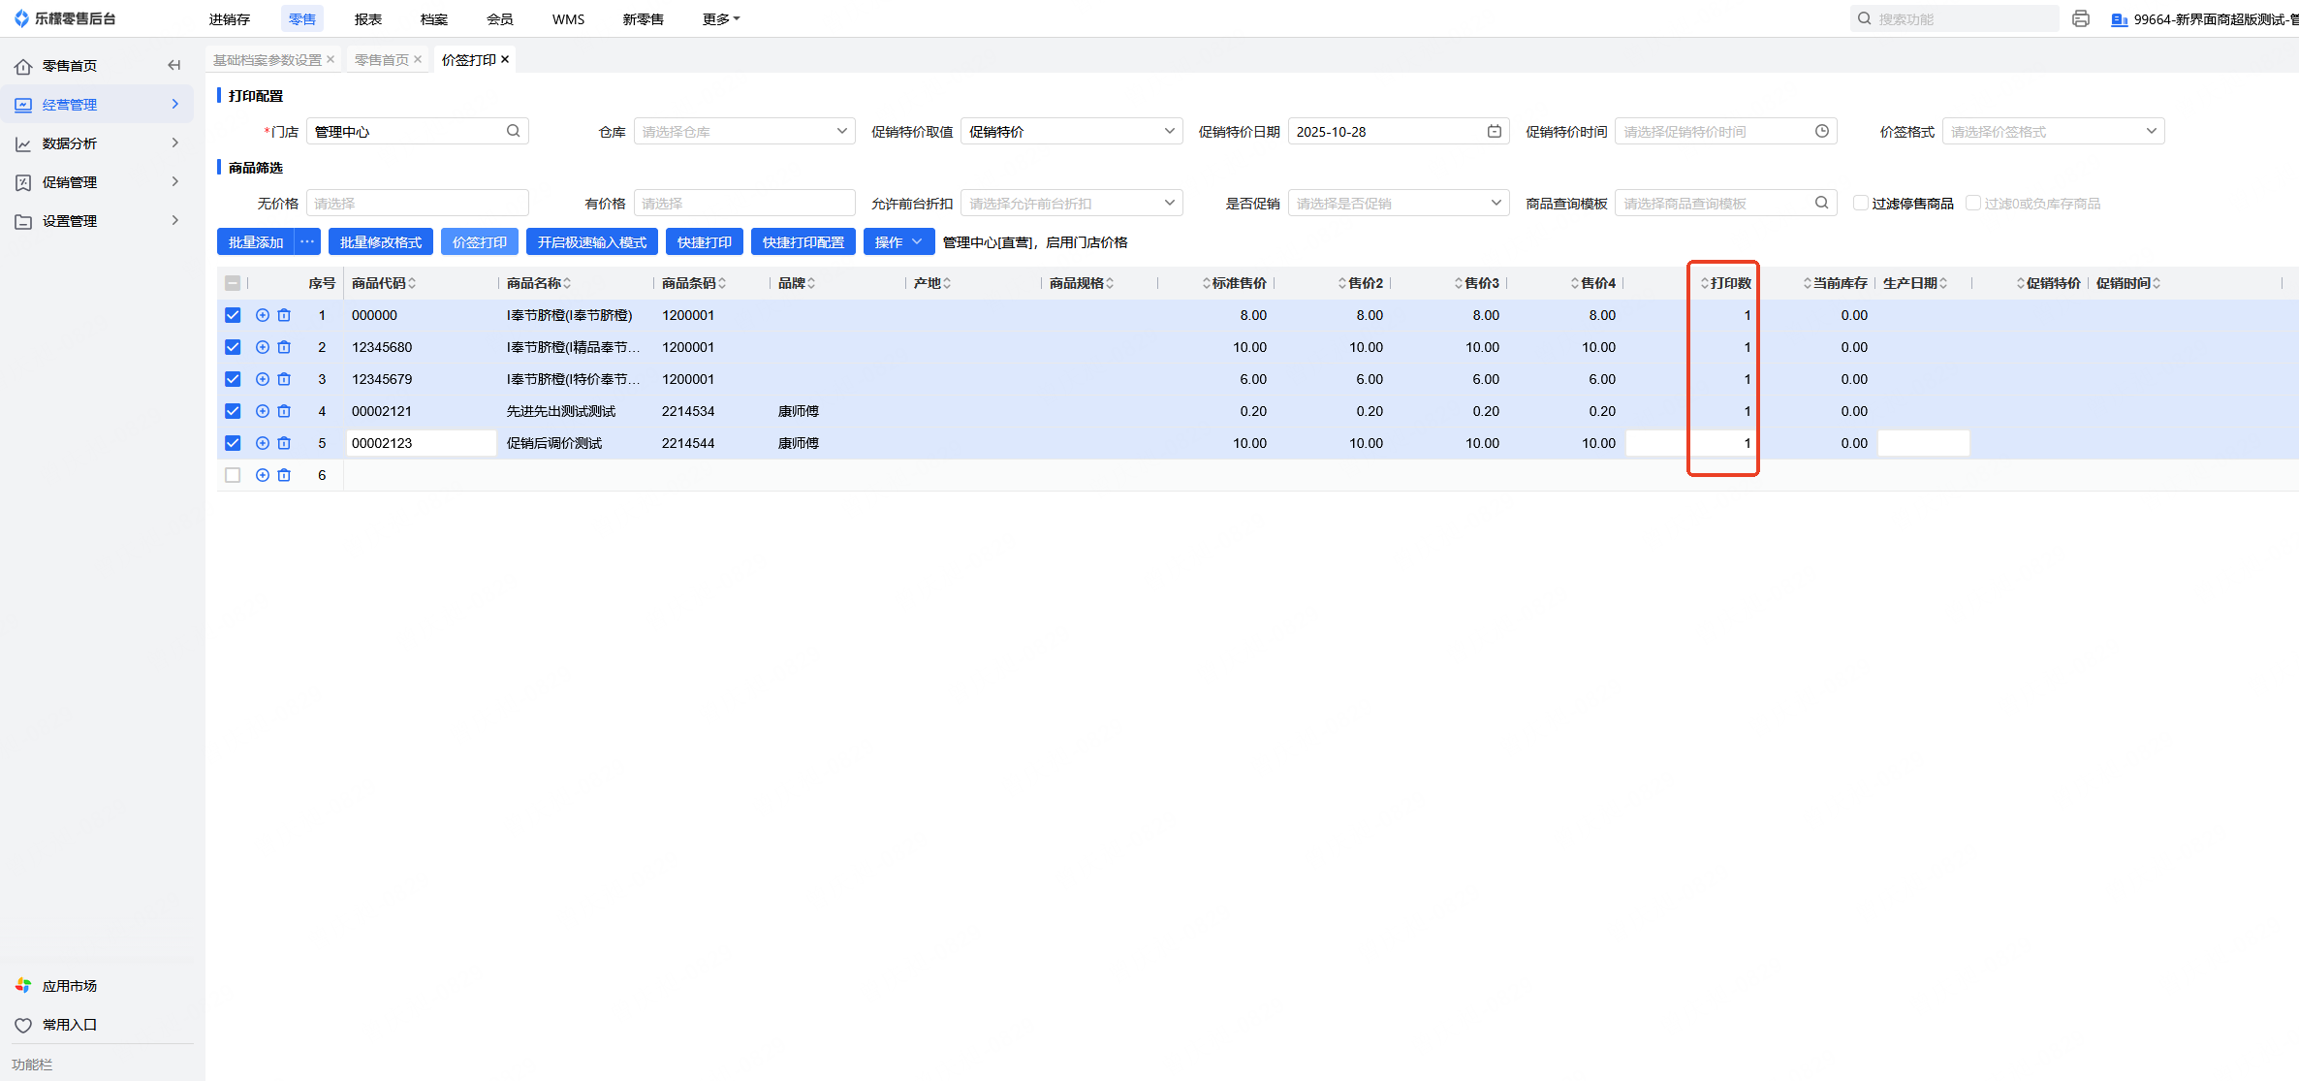Check the empty row 6 checkbox

pyautogui.click(x=233, y=475)
